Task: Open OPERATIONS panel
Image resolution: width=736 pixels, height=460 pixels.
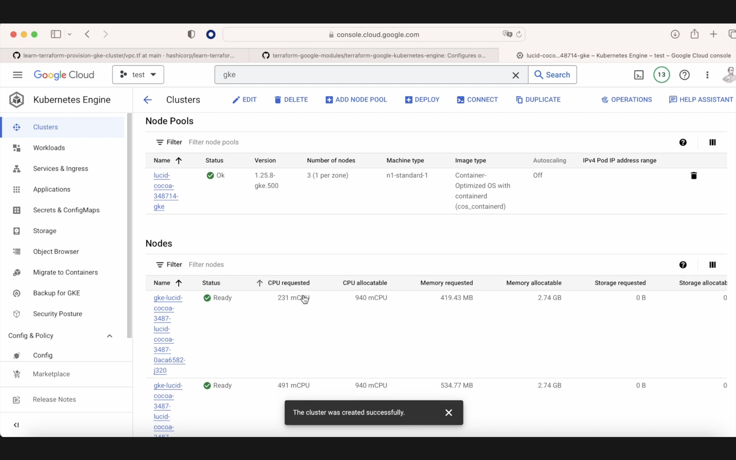Action: (x=627, y=99)
